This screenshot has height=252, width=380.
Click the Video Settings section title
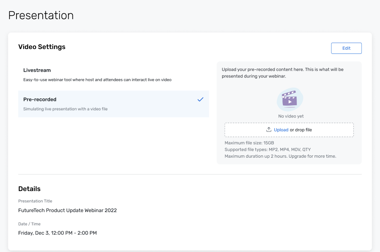pos(42,47)
